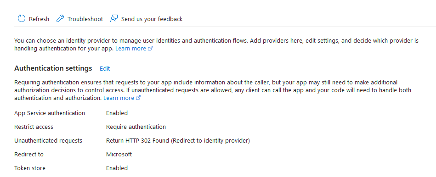The height and width of the screenshot is (177, 436).
Task: Click the feedback person icon
Action: pos(114,19)
